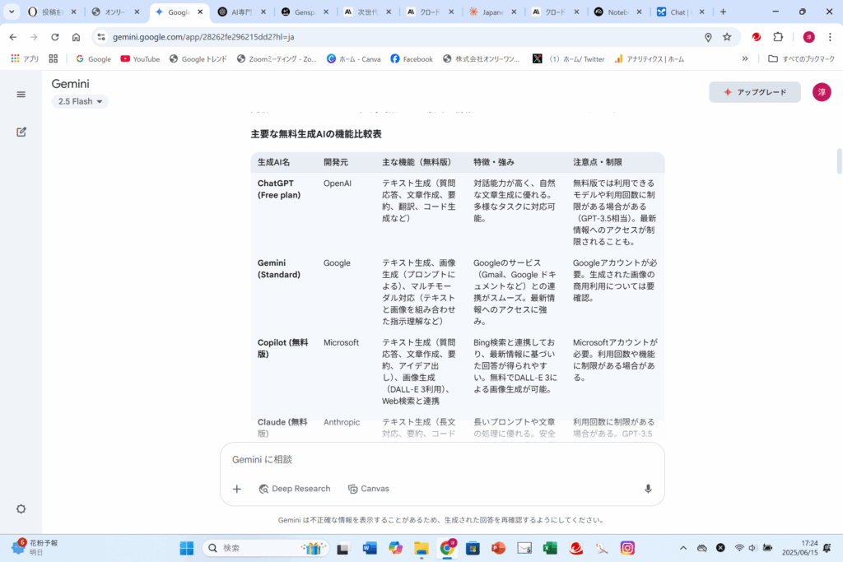Open the Chrome three-dot menu
843x562 pixels.
[830, 37]
